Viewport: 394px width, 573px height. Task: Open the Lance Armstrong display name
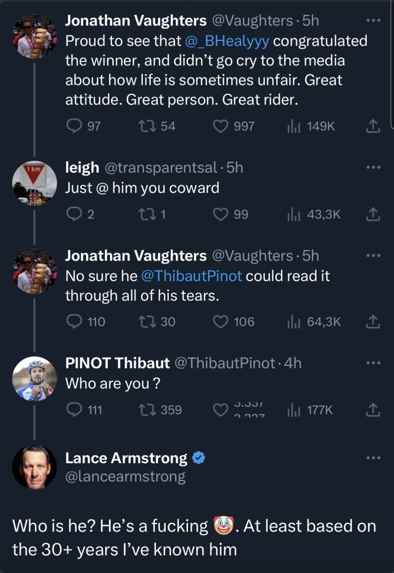[126, 458]
